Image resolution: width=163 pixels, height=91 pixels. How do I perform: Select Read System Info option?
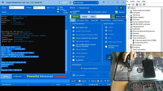coord(74,28)
